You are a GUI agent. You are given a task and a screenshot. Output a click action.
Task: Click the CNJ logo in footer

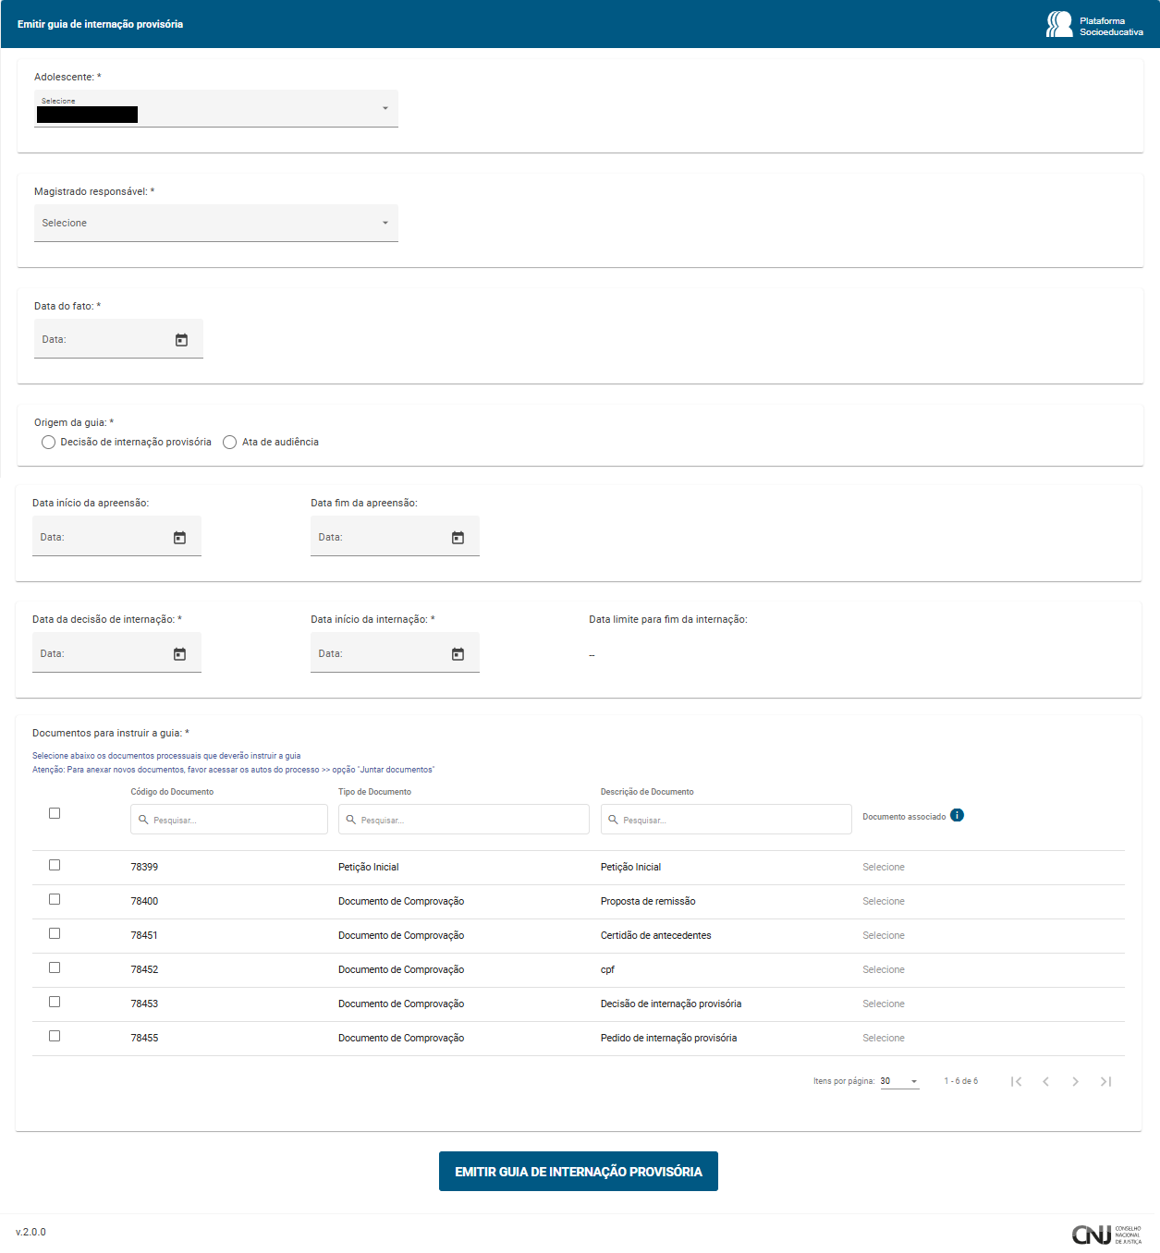1106,1235
